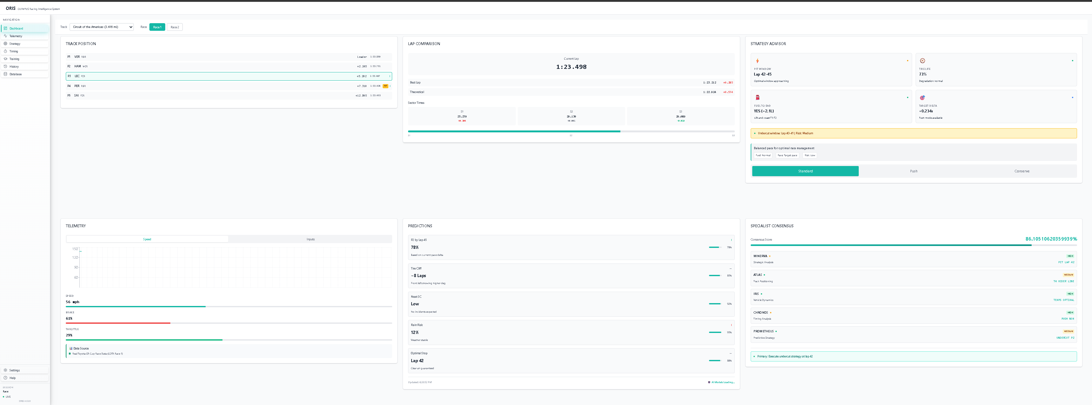Click the Database cylinder icon
This screenshot has height=405, width=1092.
[x=5, y=74]
